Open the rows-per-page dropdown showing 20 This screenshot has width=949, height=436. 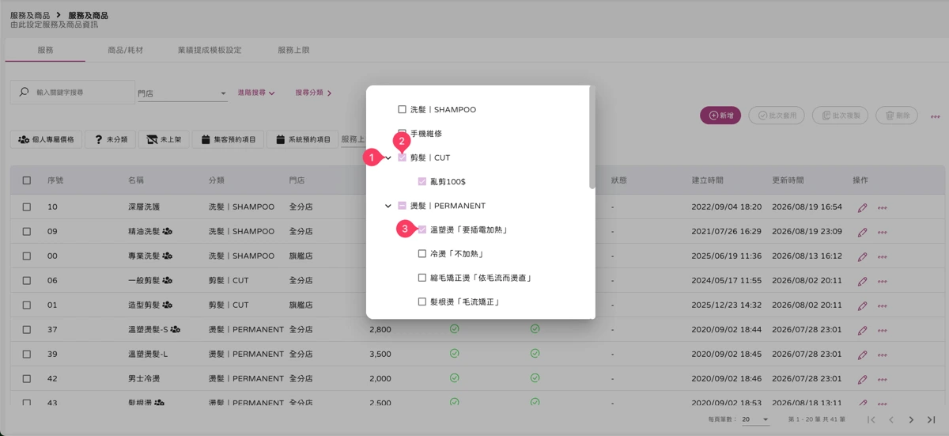(755, 419)
